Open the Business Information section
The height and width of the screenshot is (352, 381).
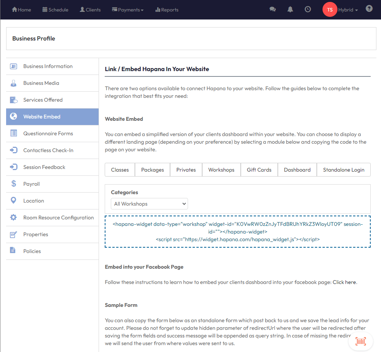47,66
